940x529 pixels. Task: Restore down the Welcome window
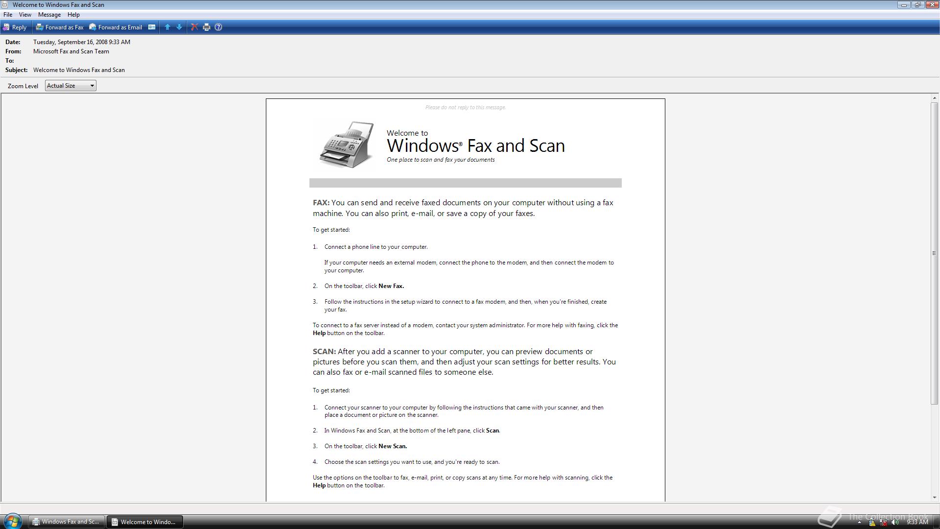[x=917, y=5]
